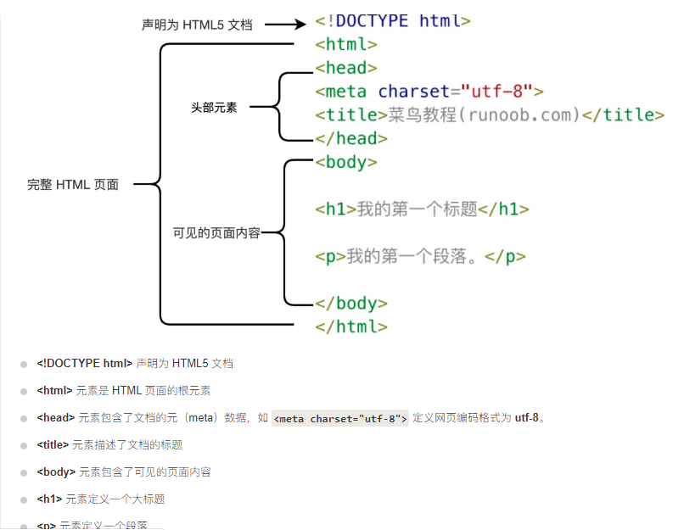Click the opening <head> tag in diagram
Image resolution: width=684 pixels, height=530 pixels.
click(346, 68)
